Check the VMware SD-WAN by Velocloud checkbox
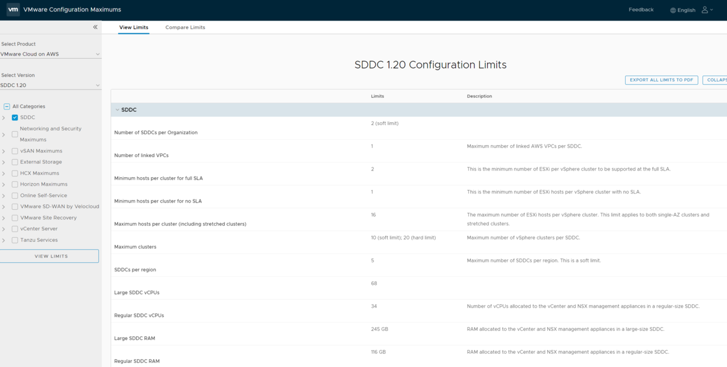The width and height of the screenshot is (727, 367). [15, 207]
